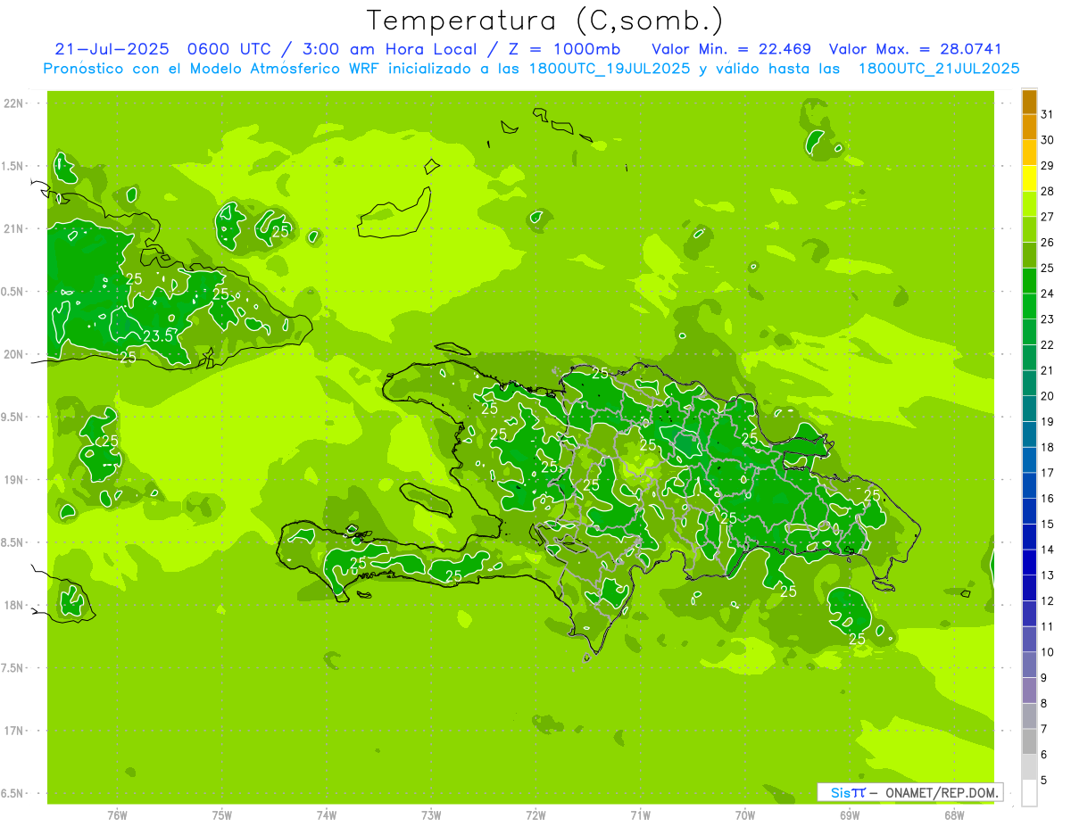Image resolution: width=1071 pixels, height=827 pixels.
Task: Click the '20N' latitude axis label
Action: pyautogui.click(x=13, y=354)
